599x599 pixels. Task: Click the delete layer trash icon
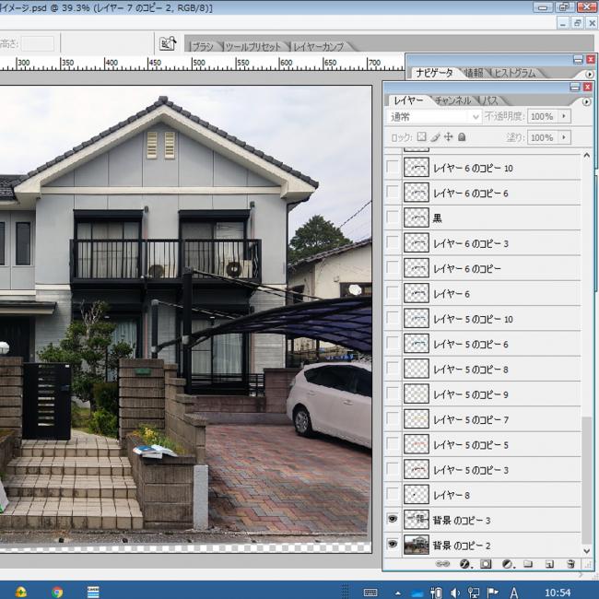[570, 563]
